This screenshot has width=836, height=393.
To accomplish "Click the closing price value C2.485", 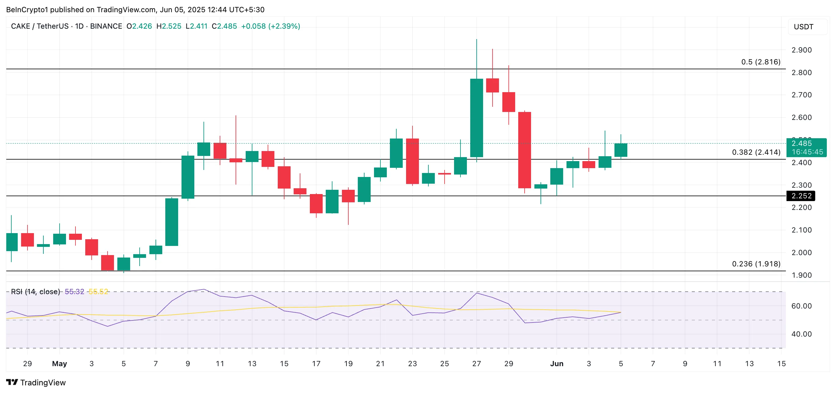I will (x=224, y=26).
